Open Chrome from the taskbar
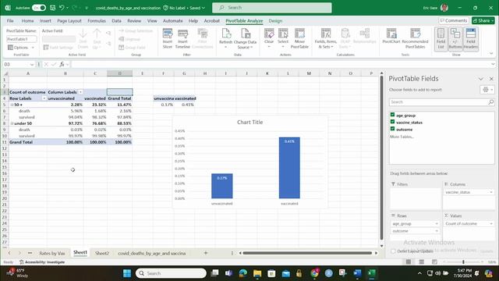499x281 pixels. pyautogui.click(x=315, y=273)
